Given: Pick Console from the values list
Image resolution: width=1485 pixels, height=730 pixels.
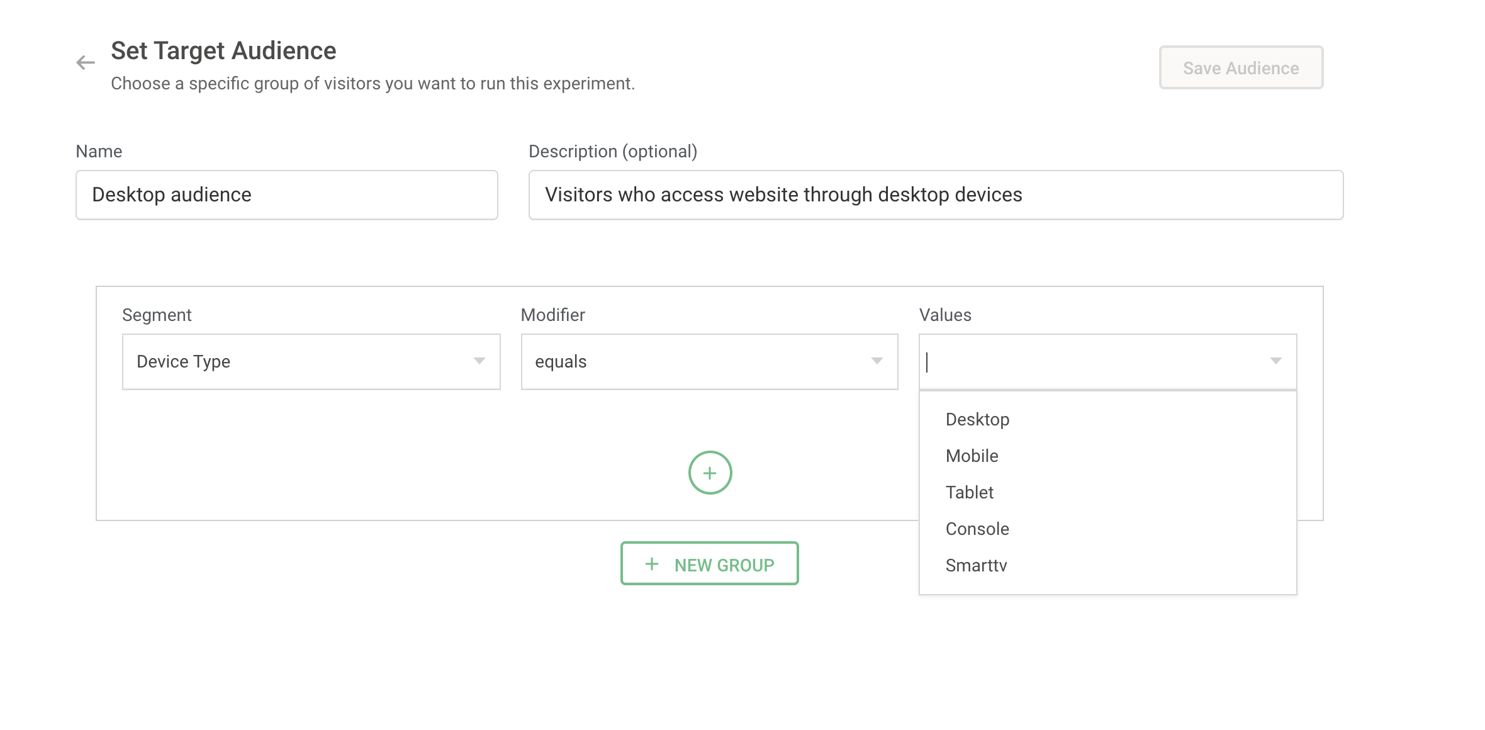Looking at the screenshot, I should coord(977,529).
